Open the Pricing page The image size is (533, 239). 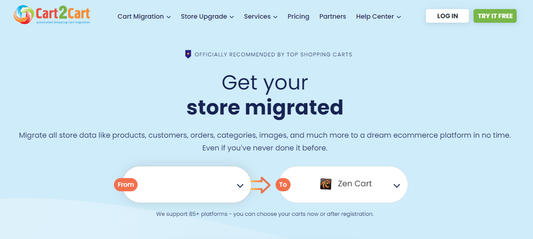[x=298, y=16]
